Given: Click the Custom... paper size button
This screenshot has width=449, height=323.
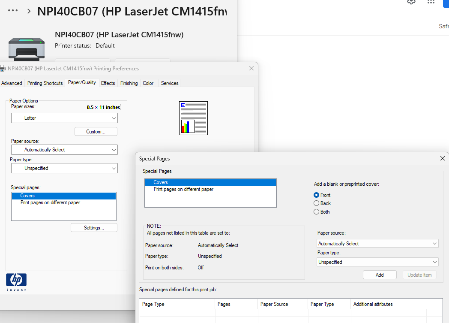Looking at the screenshot, I should pos(96,132).
